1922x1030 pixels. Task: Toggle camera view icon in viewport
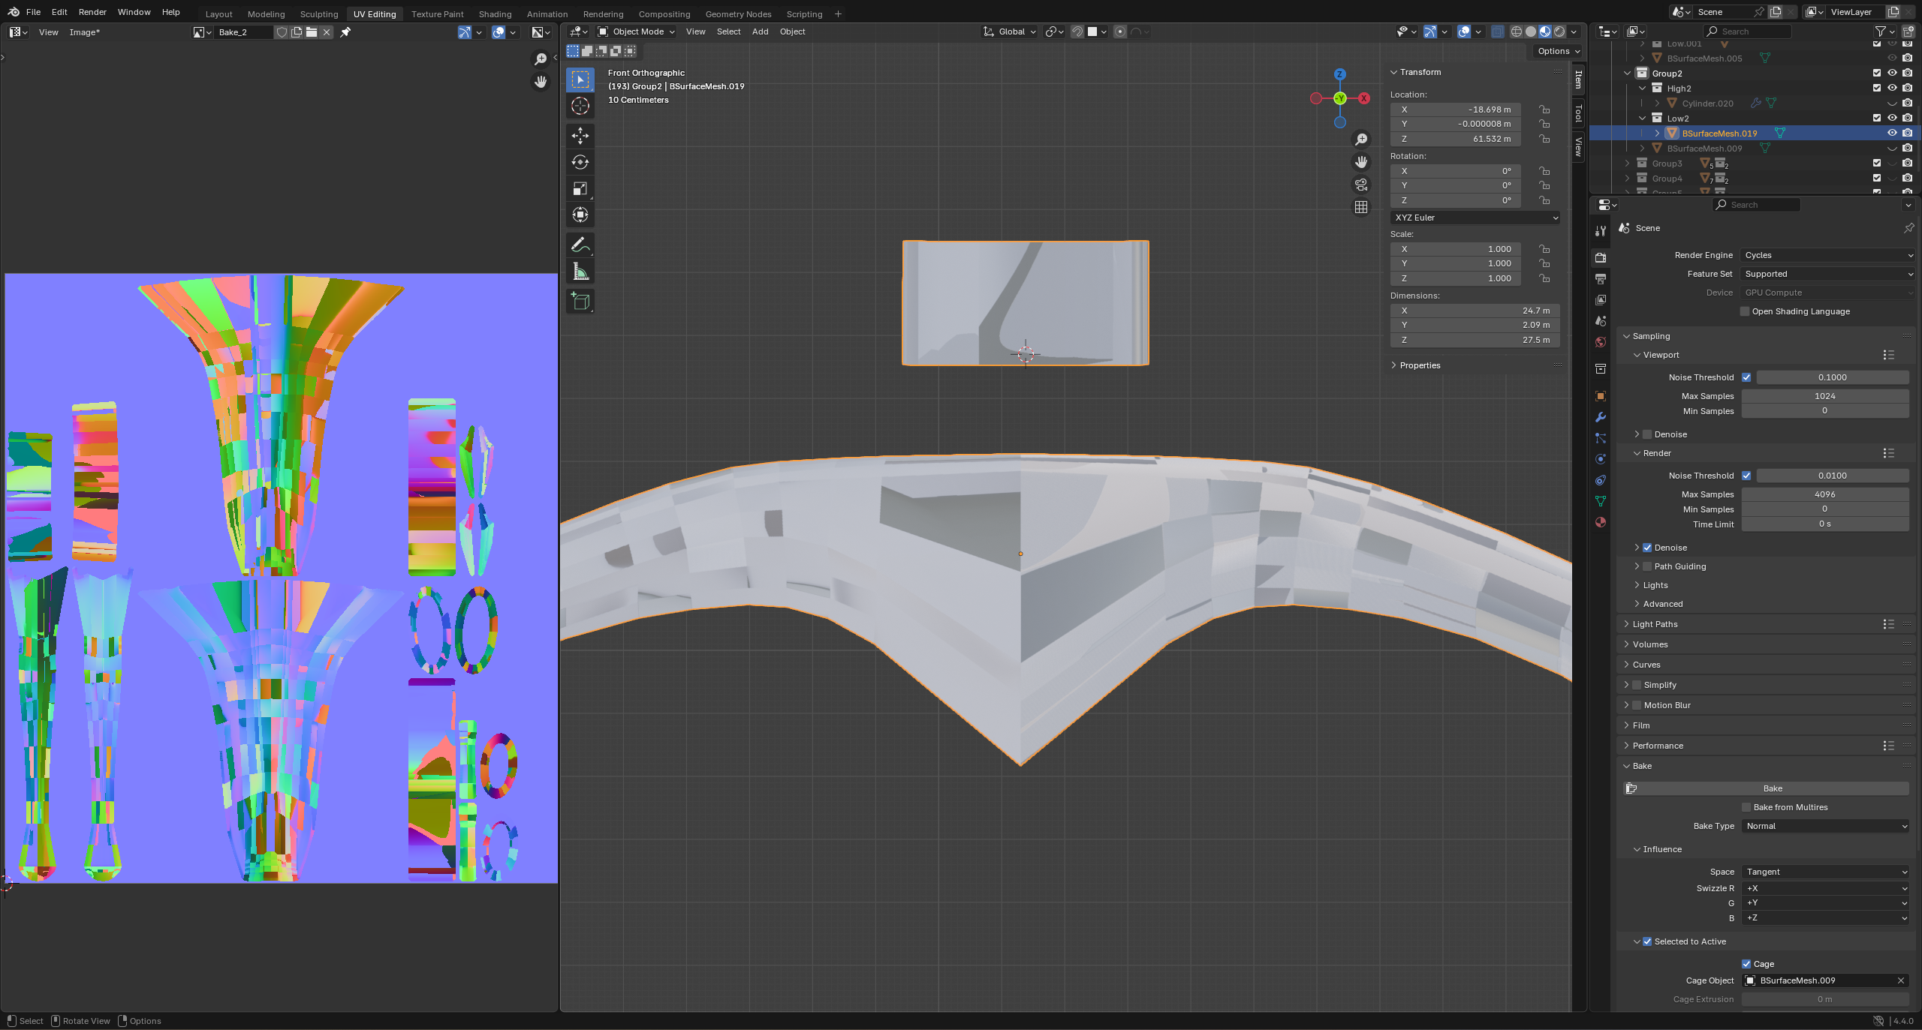(x=1361, y=185)
